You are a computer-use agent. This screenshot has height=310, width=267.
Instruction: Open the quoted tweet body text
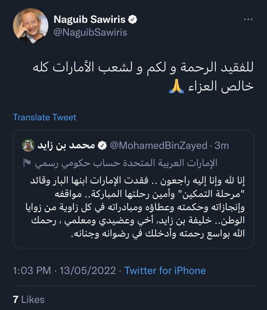tap(133, 206)
